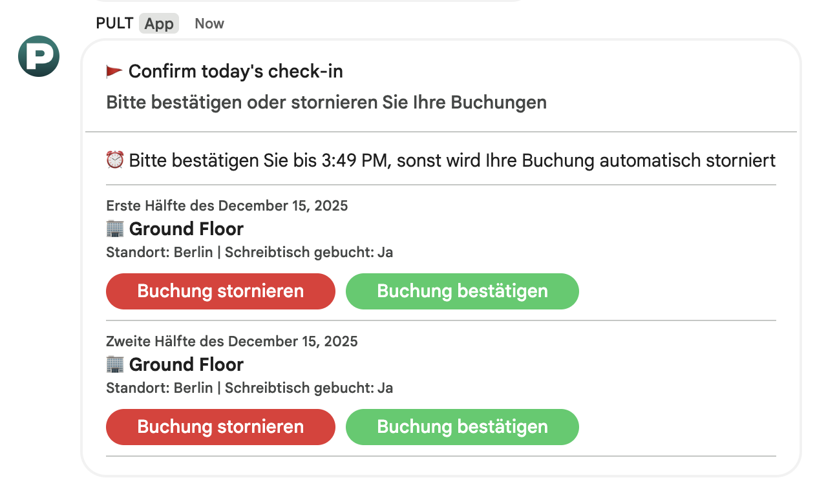Click the Now timestamp
Image resolution: width=826 pixels, height=491 pixels.
(209, 23)
